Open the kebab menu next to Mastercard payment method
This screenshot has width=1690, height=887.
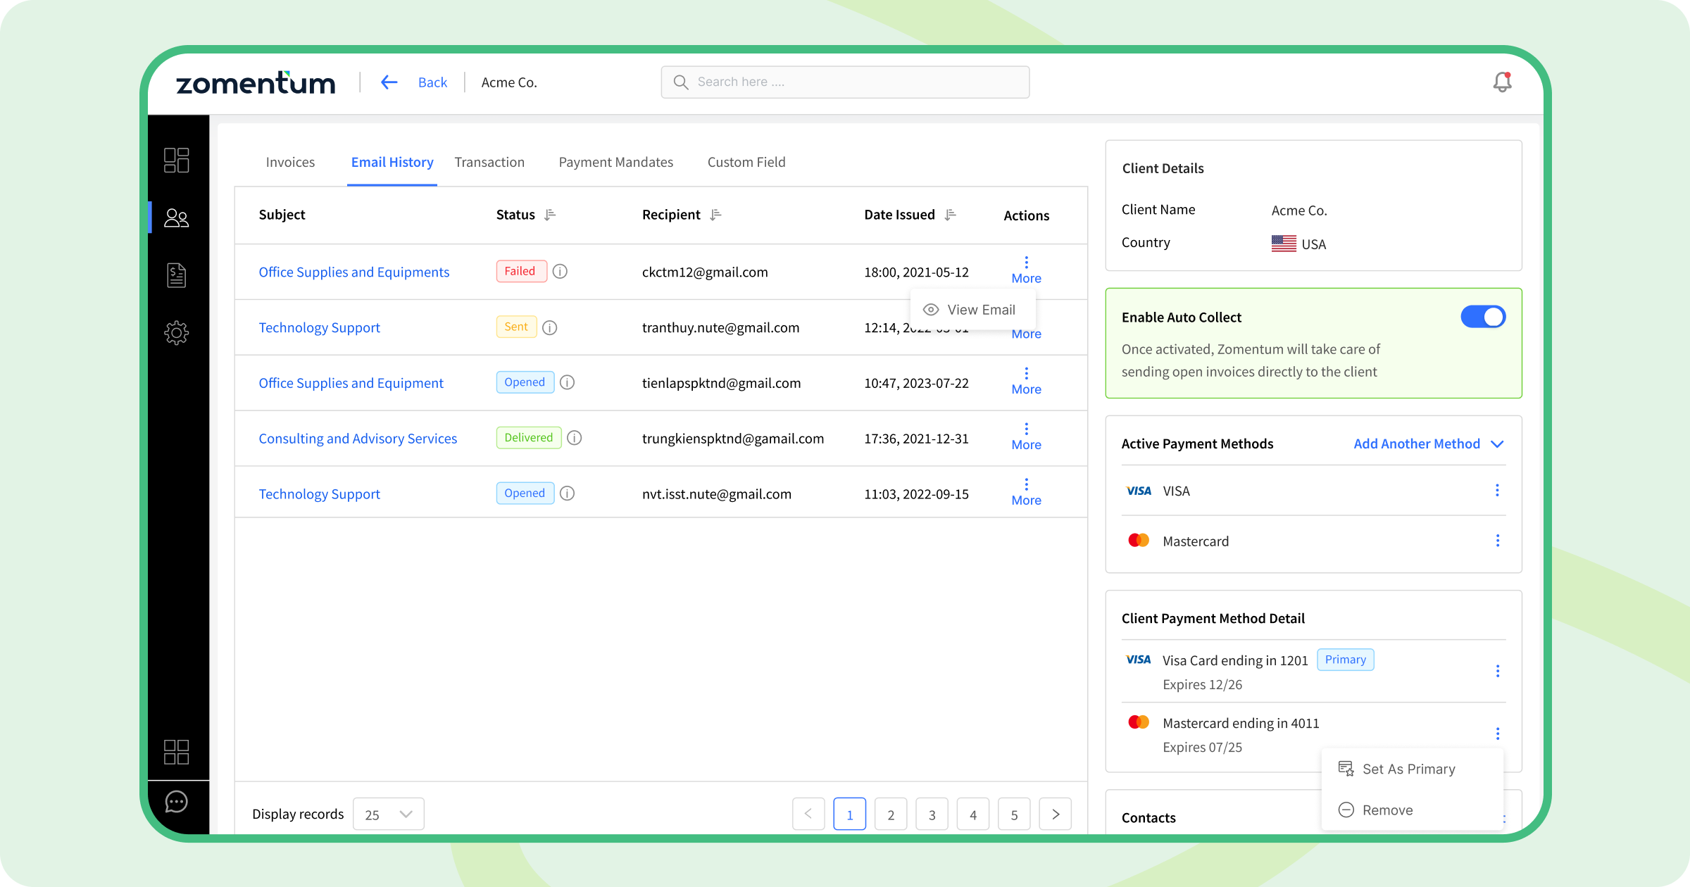tap(1498, 541)
